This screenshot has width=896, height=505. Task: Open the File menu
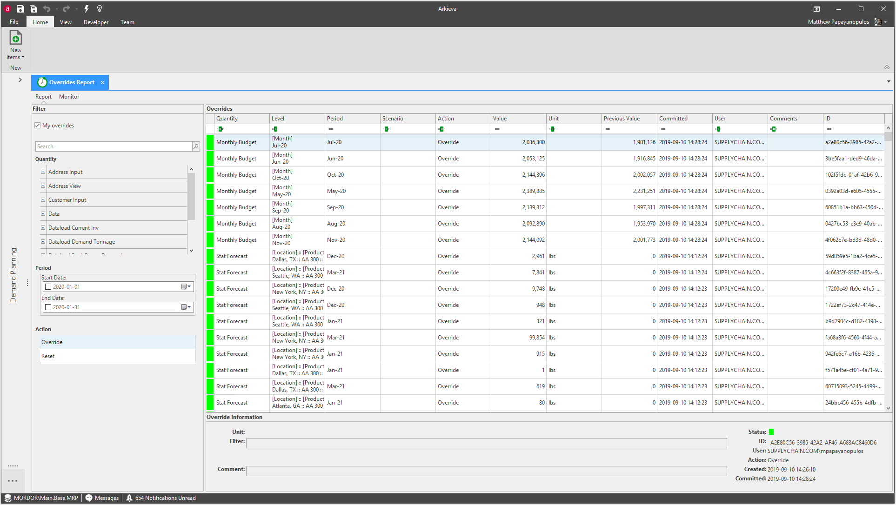tap(14, 22)
